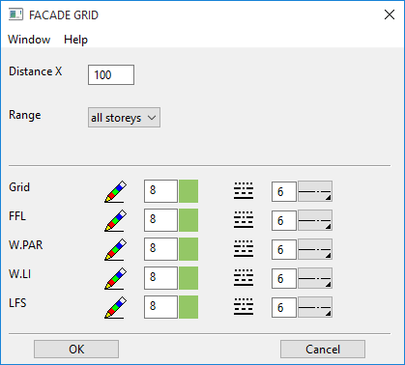Click the W.LI row pen color icon

115,278
